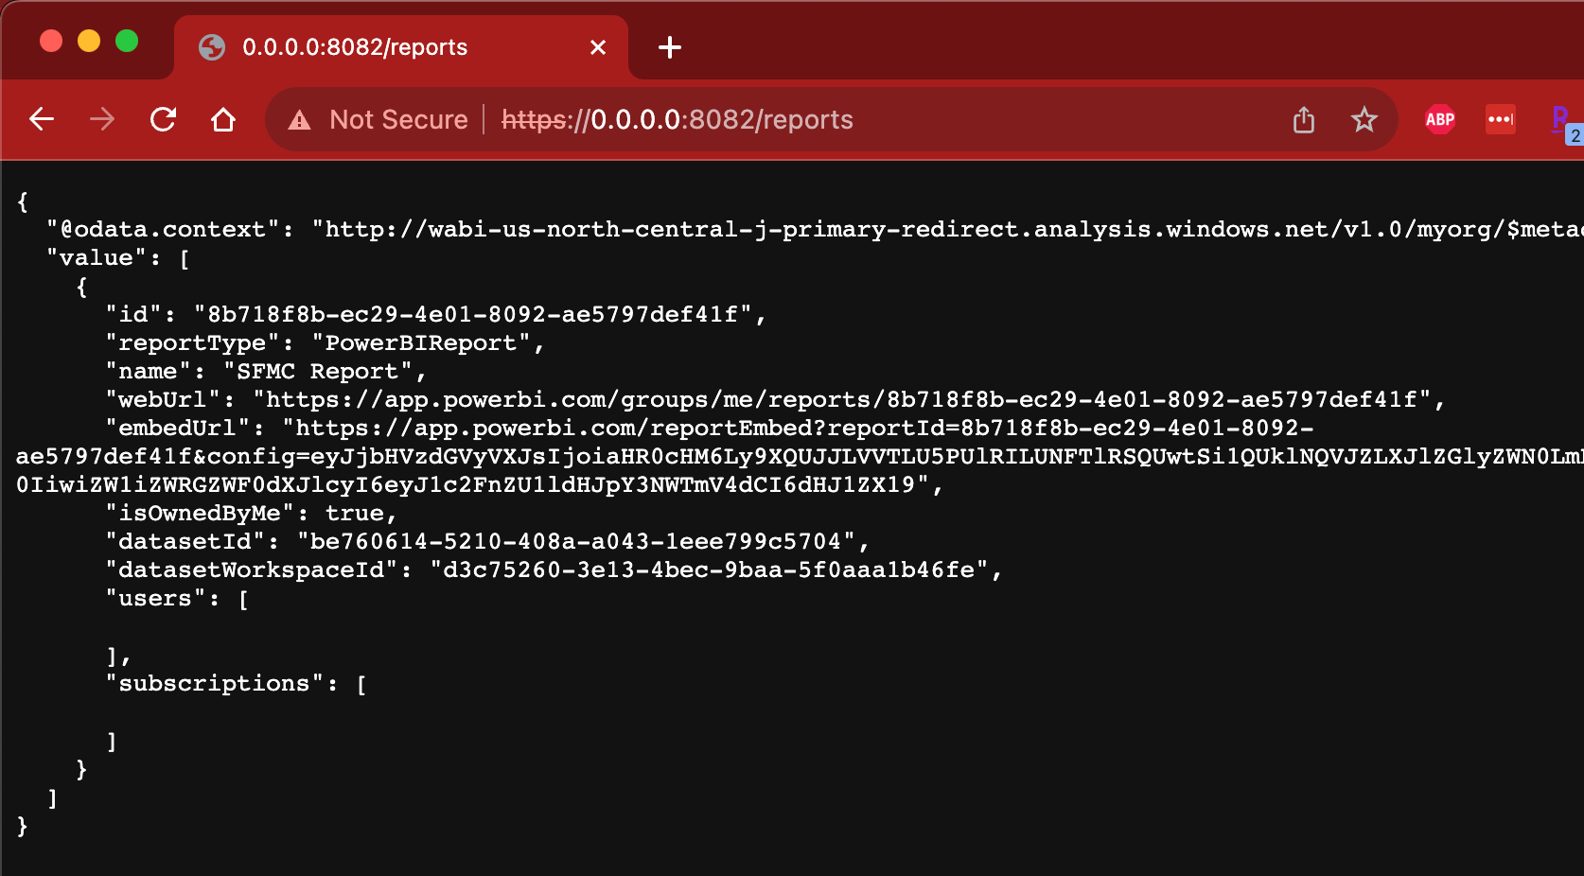Click the globe favicon on the tab
The width and height of the screenshot is (1584, 876).
(212, 46)
